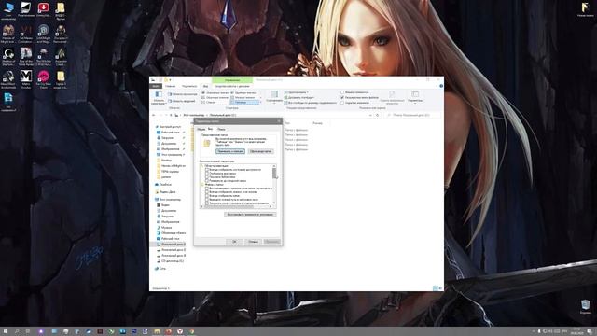The image size is (597, 336).
Task: Choose the Список layout
Action: [209, 102]
